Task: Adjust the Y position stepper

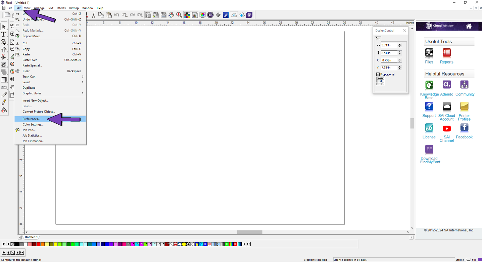Action: tap(399, 68)
